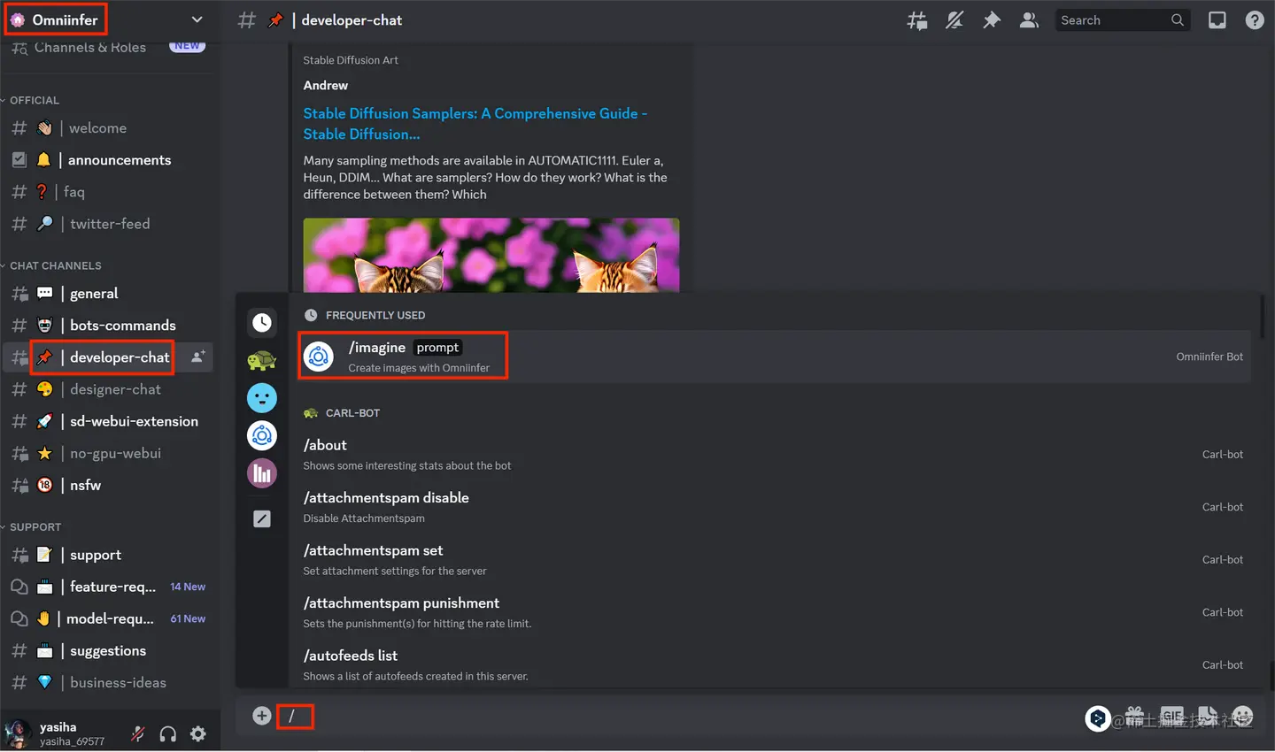The image size is (1275, 752).
Task: Choose the /autofeeds list command
Action: coord(775,664)
